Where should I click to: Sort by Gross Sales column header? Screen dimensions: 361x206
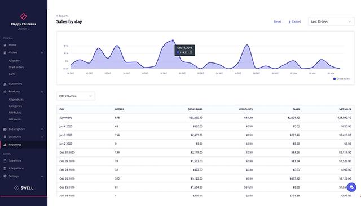[x=195, y=109]
